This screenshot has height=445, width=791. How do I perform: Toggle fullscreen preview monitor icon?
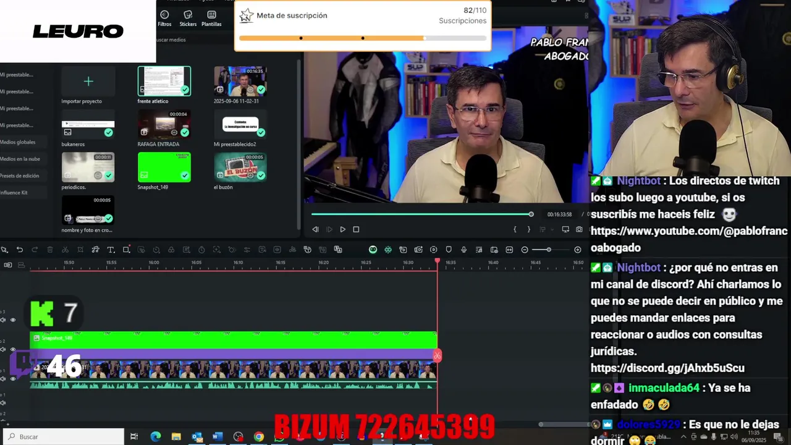[565, 229]
